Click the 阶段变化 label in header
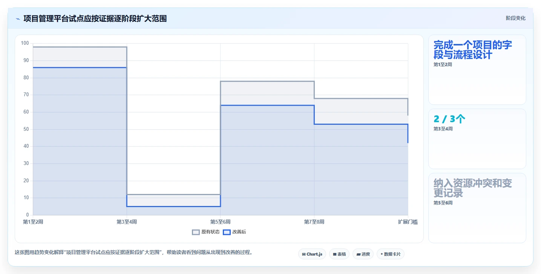This screenshot has width=541, height=274. (515, 18)
